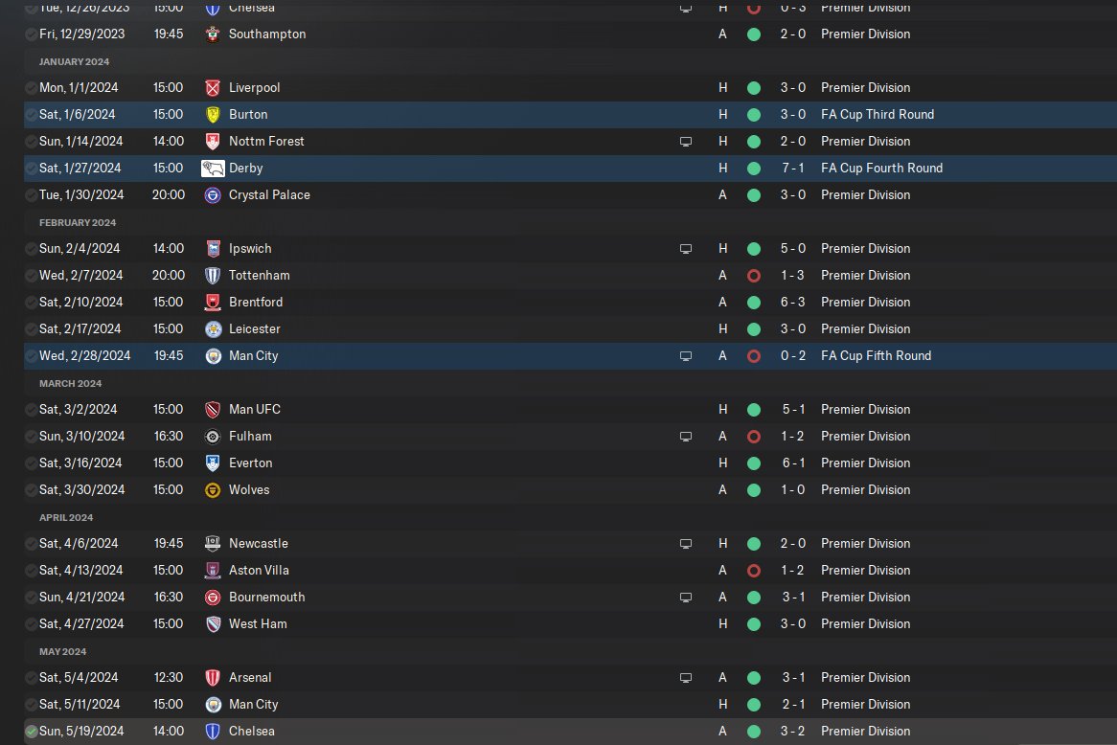The height and width of the screenshot is (745, 1117).
Task: Click the Man City crest in the FA Cup row
Action: (213, 356)
